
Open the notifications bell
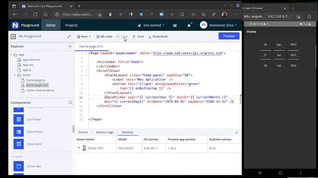[189, 25]
